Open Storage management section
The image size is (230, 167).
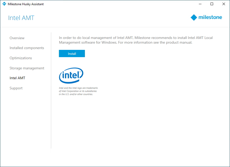point(27,68)
